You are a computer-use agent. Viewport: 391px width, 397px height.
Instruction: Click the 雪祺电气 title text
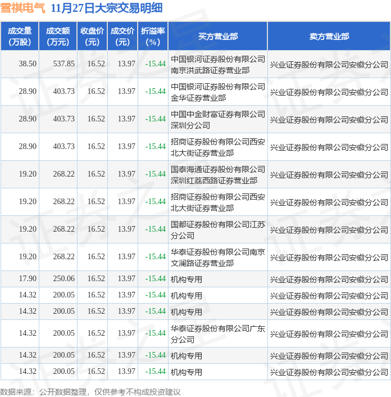pos(23,8)
